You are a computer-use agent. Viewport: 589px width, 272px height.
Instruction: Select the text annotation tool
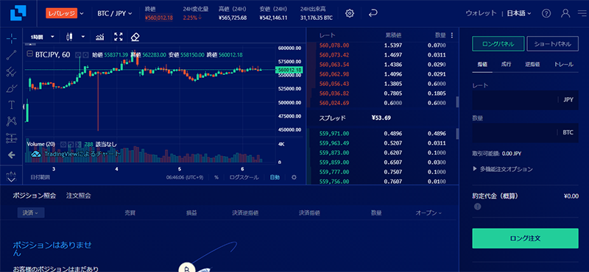point(11,104)
